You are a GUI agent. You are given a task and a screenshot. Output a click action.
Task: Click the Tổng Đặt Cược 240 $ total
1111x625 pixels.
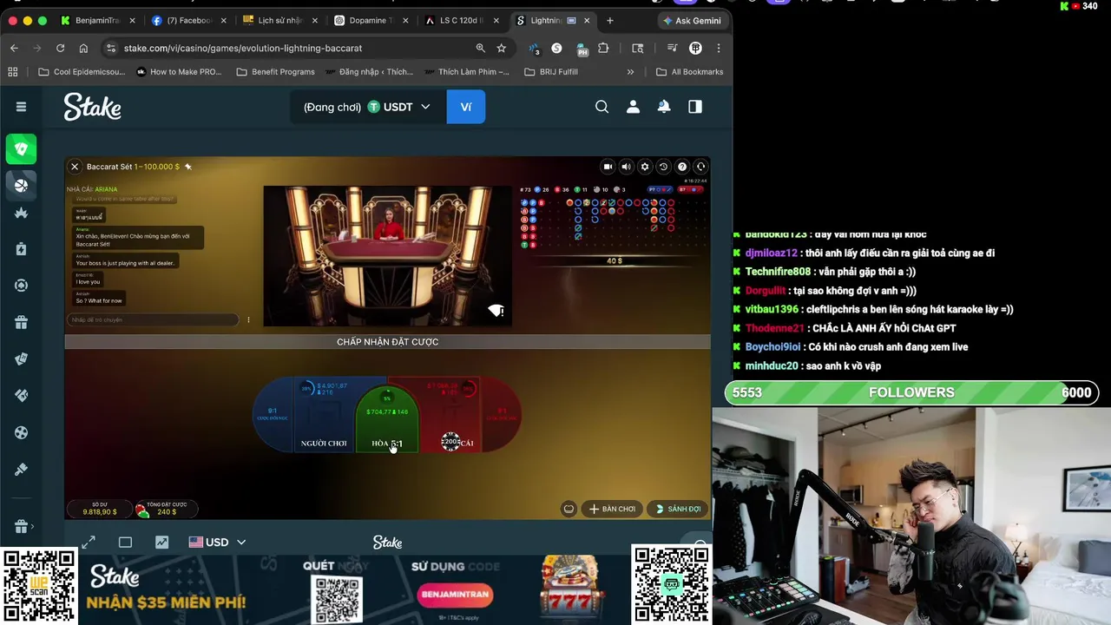(x=167, y=509)
